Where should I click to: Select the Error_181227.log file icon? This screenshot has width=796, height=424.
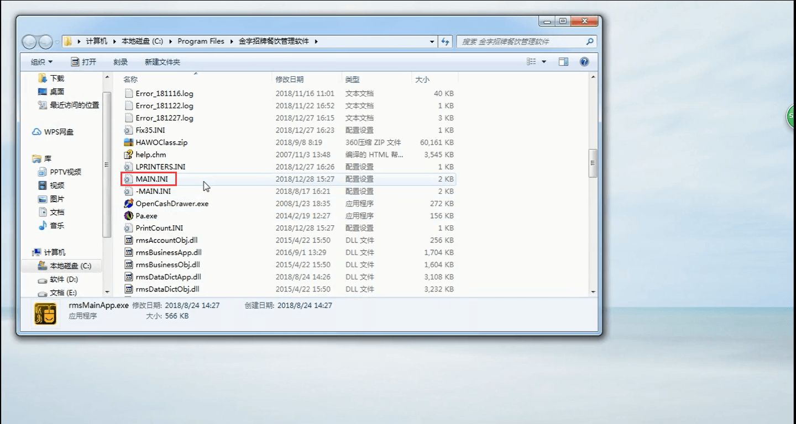(x=128, y=118)
